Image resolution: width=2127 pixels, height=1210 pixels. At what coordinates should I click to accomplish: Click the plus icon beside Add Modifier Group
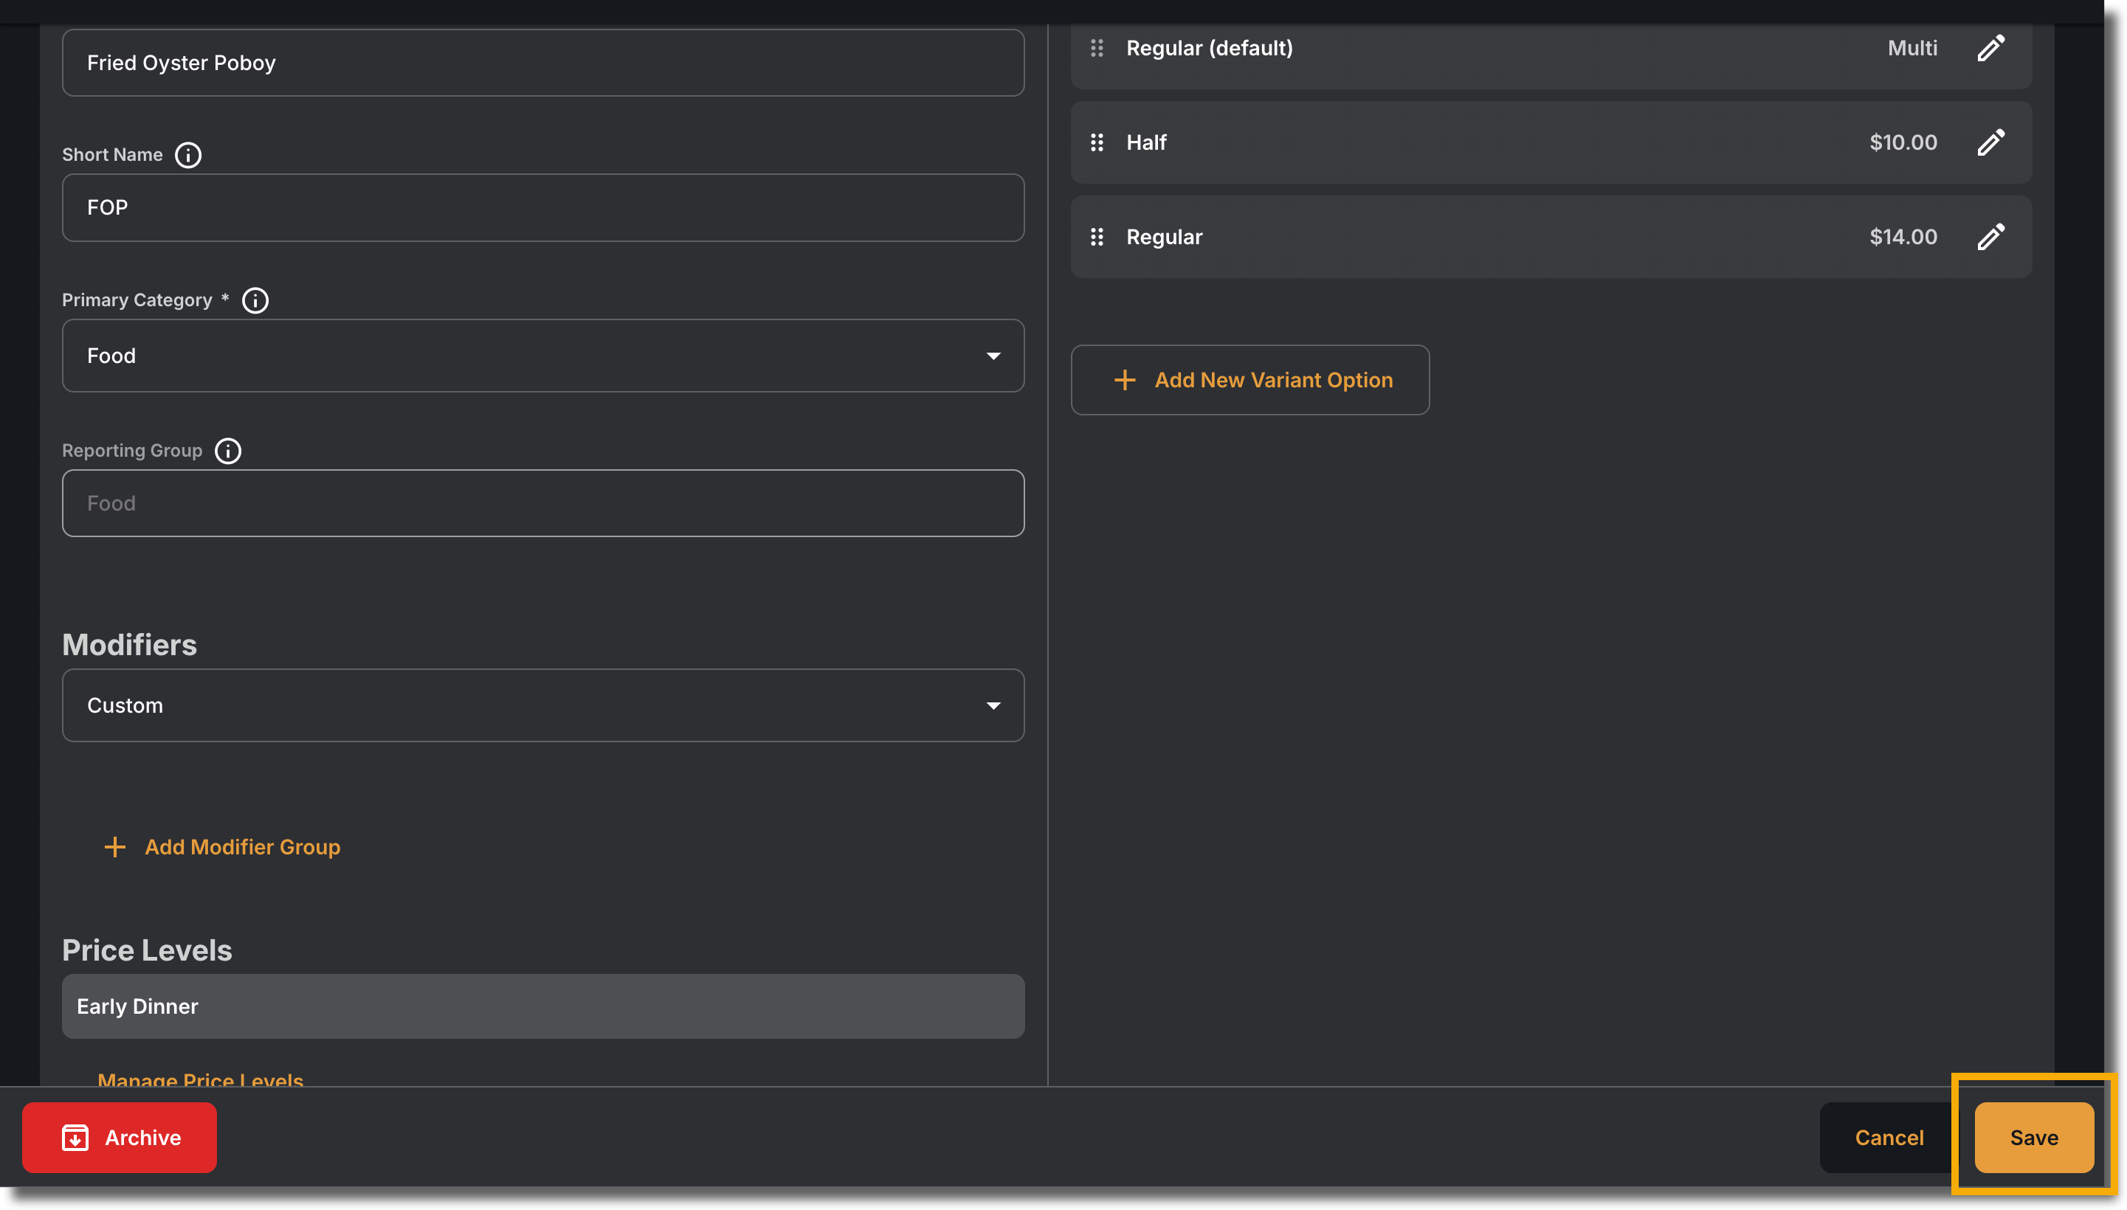(x=114, y=847)
